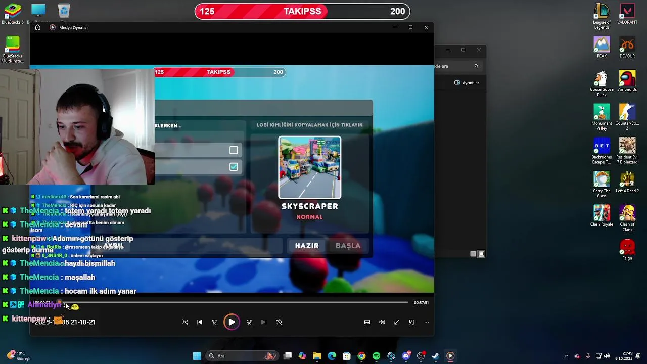
Task: Select the Carry The Glass icon
Action: tap(602, 185)
